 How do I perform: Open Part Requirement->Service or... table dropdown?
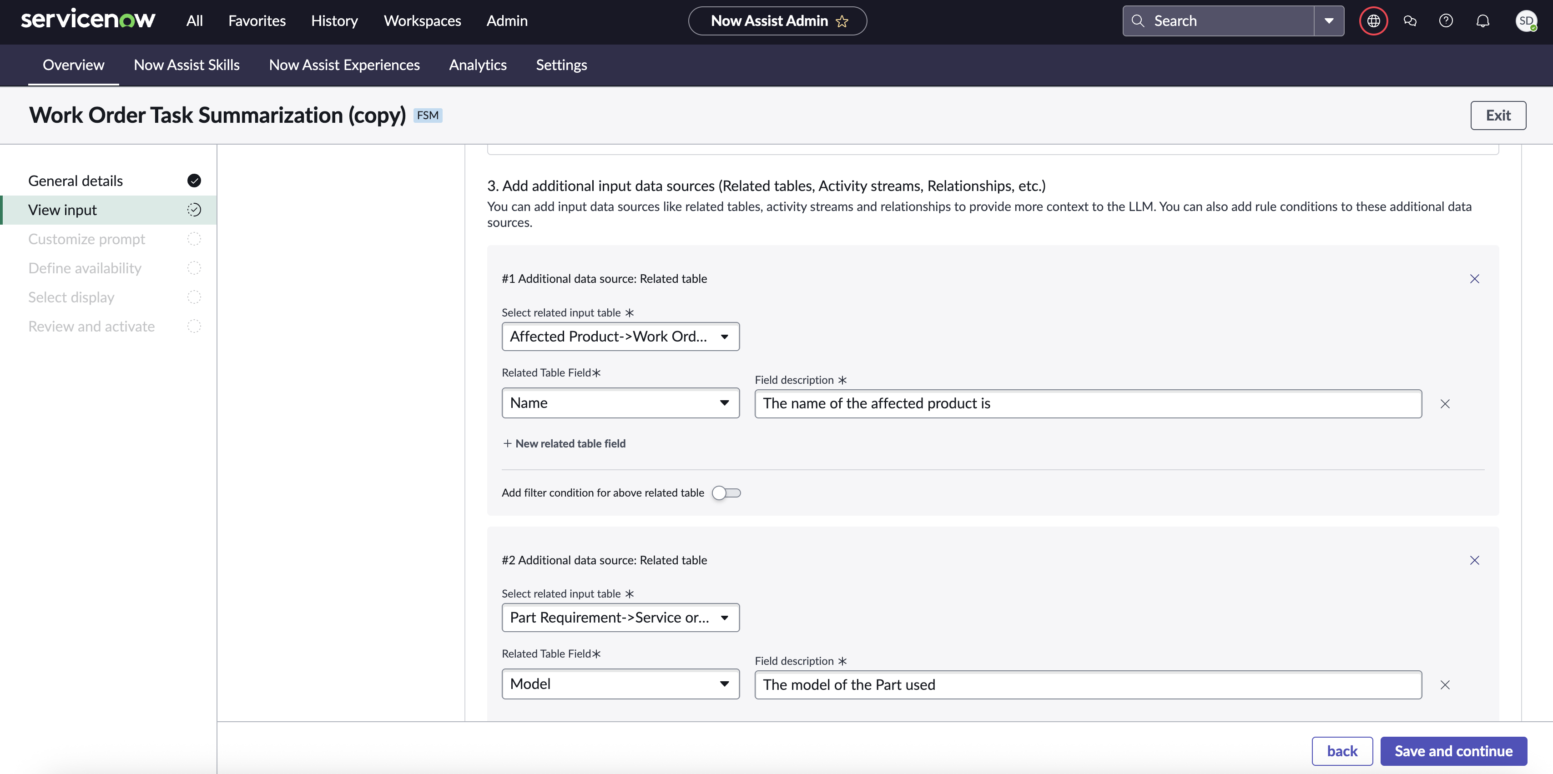point(620,617)
